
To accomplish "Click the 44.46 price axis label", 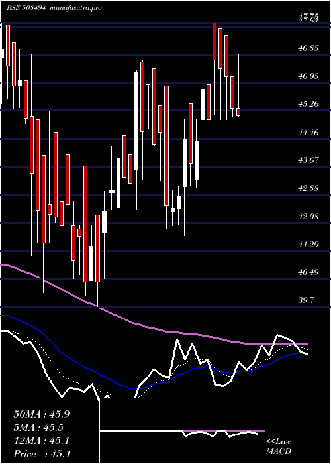I will 308,132.
